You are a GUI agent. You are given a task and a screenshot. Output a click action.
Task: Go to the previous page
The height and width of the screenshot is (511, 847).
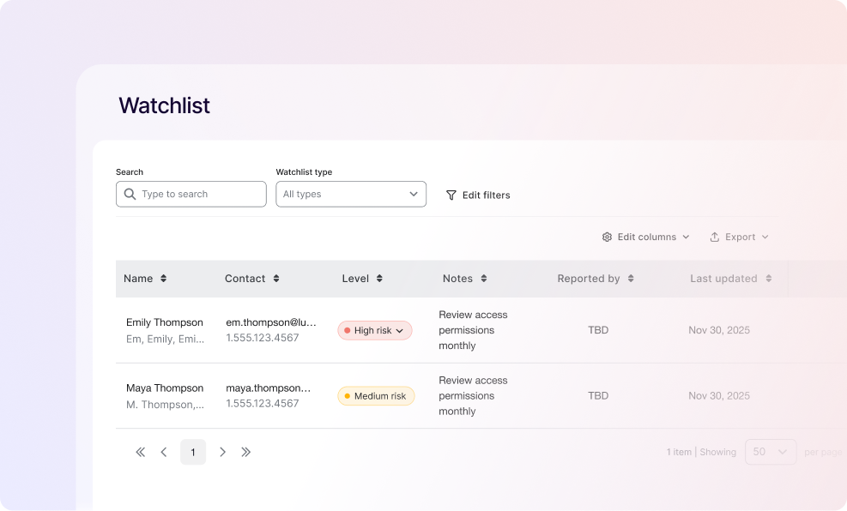[164, 452]
